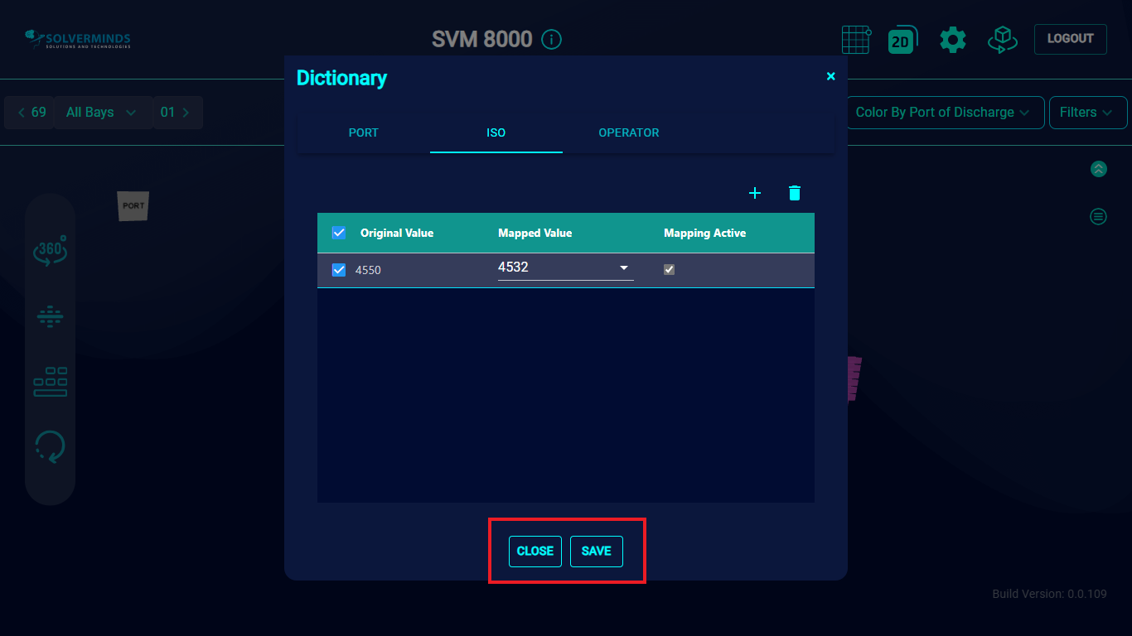Add a new dictionary mapping with plus icon

point(755,193)
